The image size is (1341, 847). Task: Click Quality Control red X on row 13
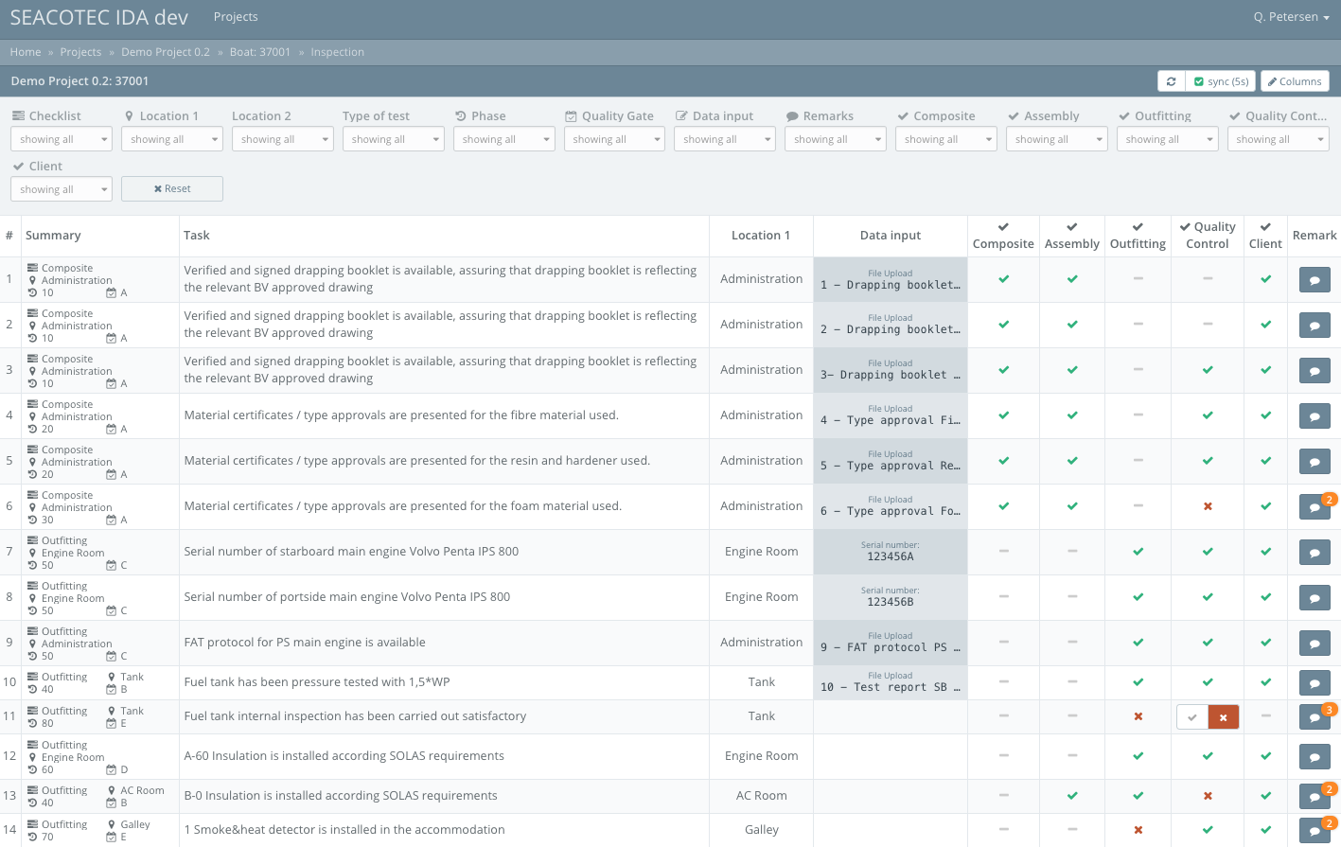tap(1208, 796)
